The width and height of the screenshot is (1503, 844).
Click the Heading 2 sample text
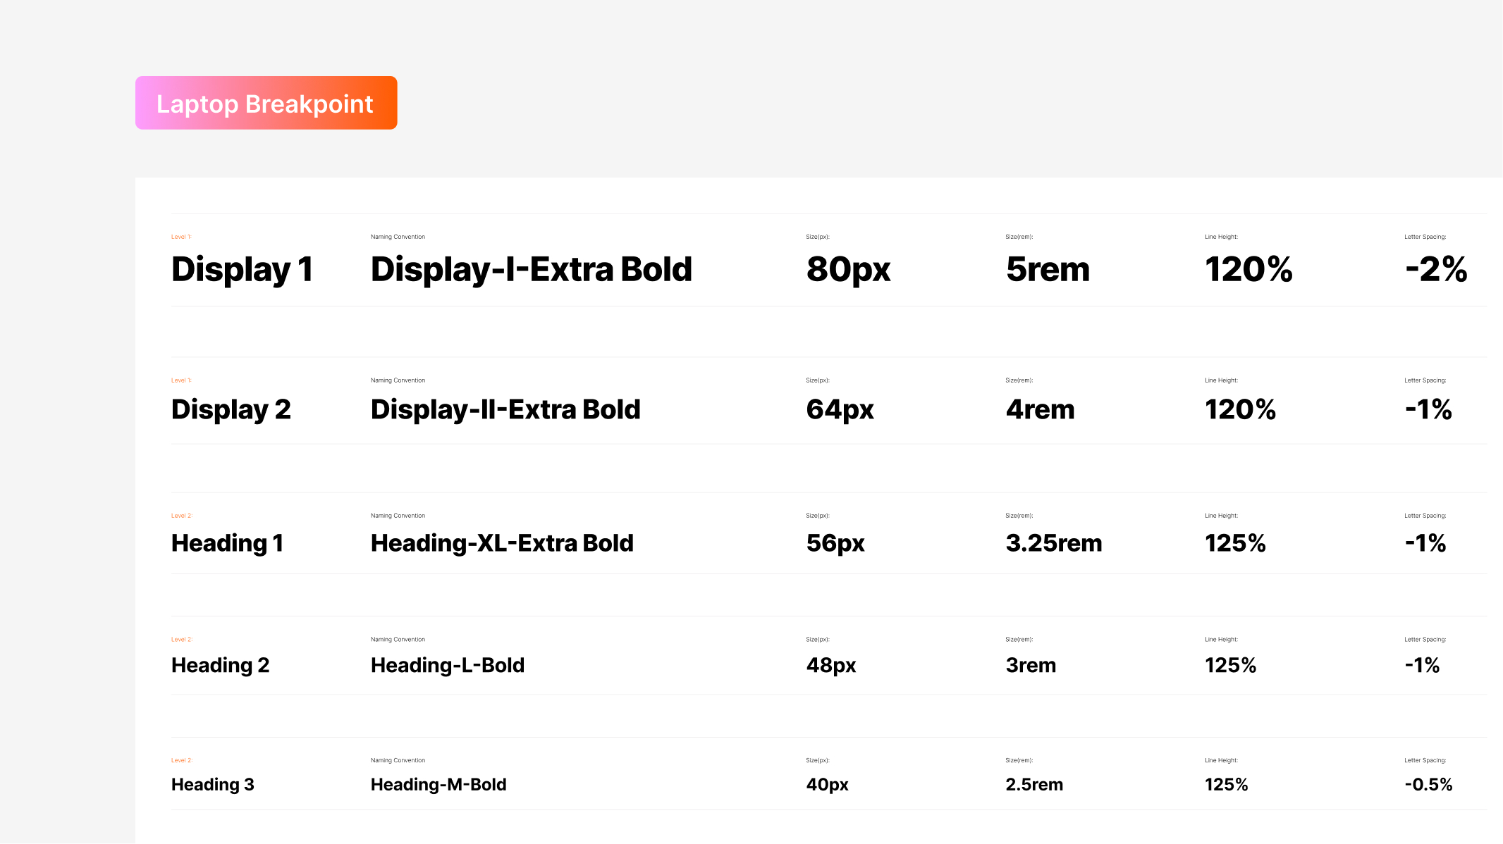tap(220, 665)
